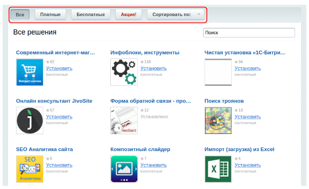Filter by Бесплатные solutions

(91, 15)
